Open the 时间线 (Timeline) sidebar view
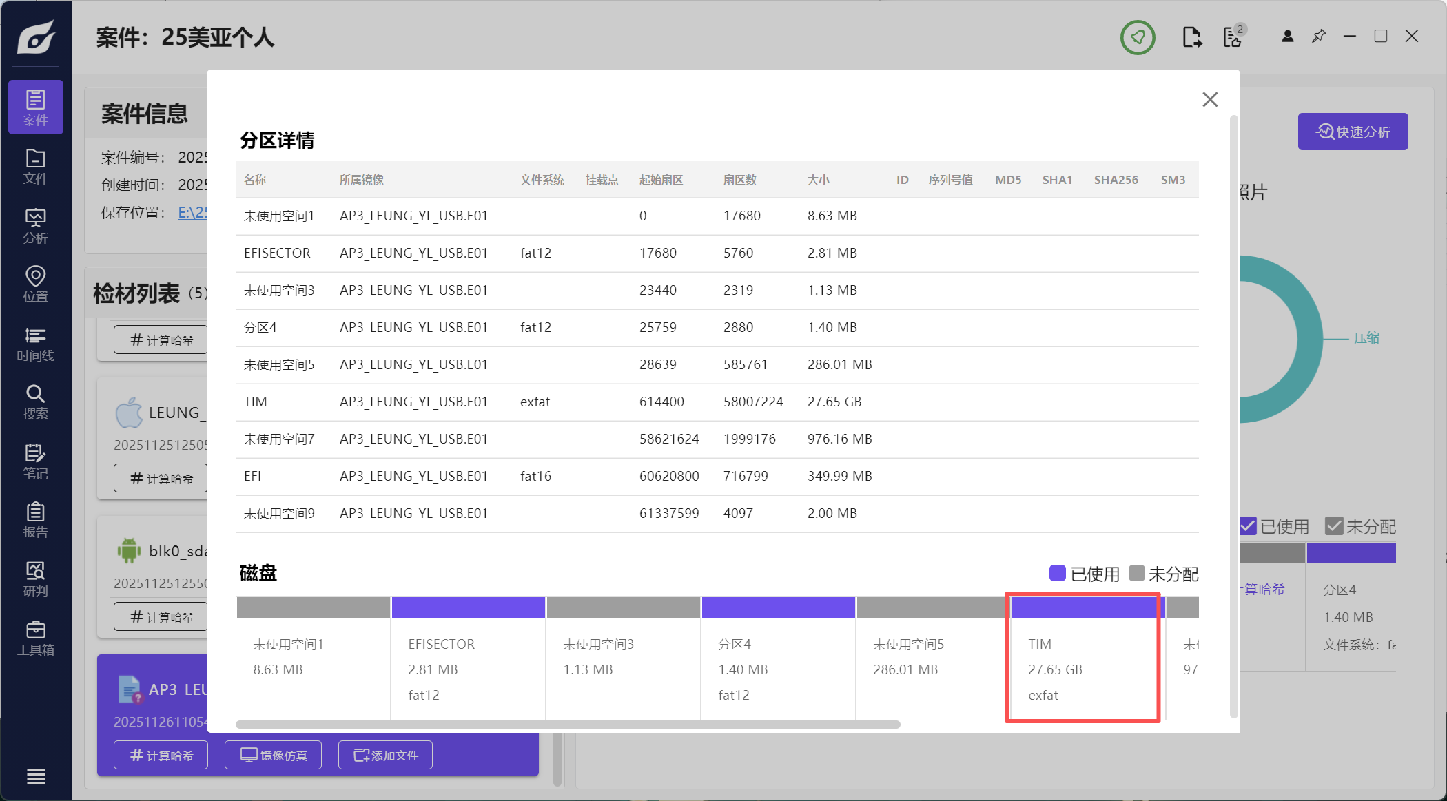The width and height of the screenshot is (1447, 801). (x=35, y=344)
